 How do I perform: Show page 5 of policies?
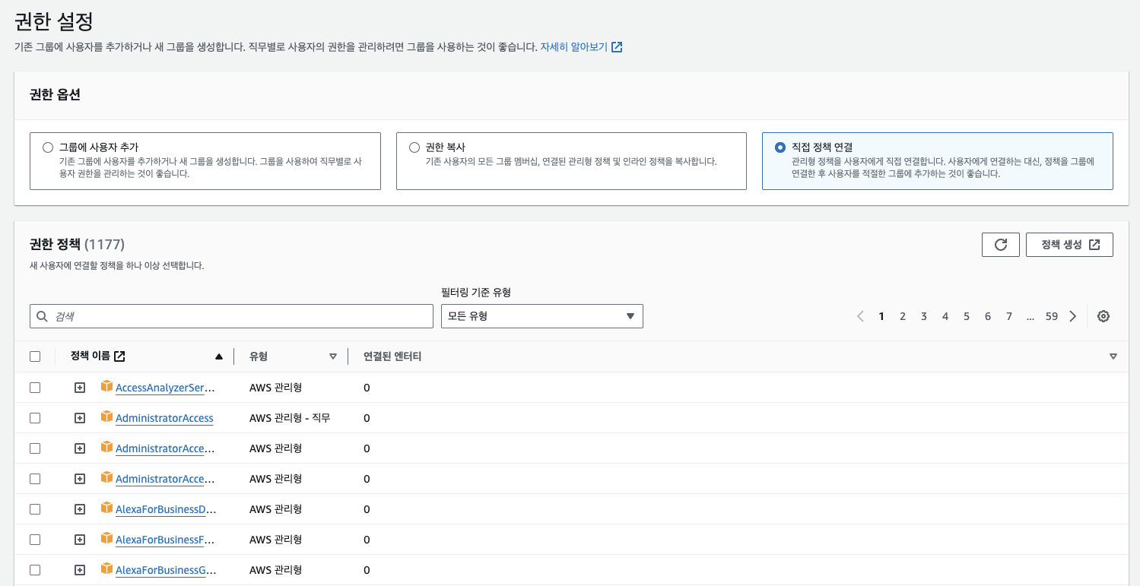point(967,316)
